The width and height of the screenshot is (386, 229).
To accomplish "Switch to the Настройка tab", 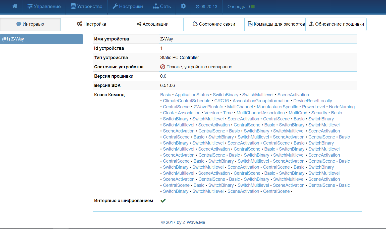I will tap(91, 24).
